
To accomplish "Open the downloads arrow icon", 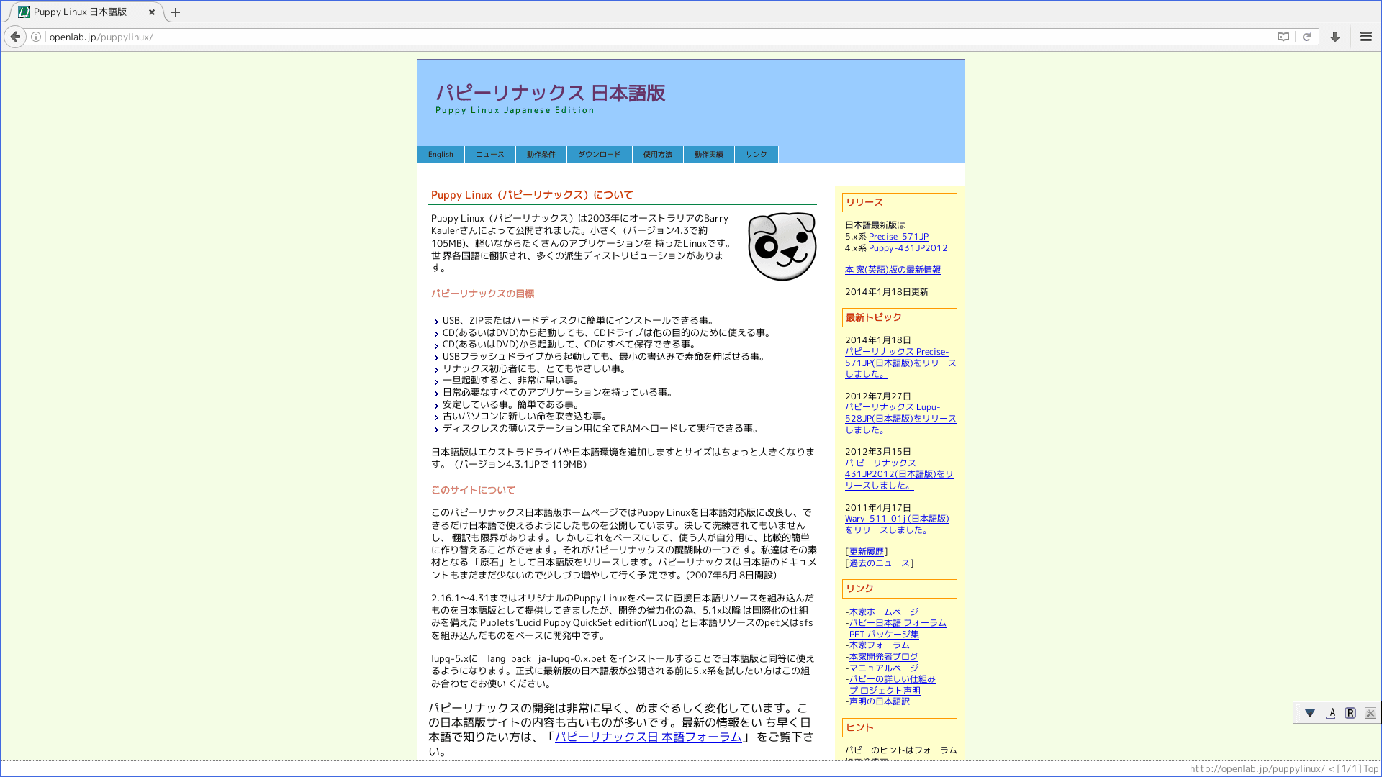I will pyautogui.click(x=1335, y=37).
